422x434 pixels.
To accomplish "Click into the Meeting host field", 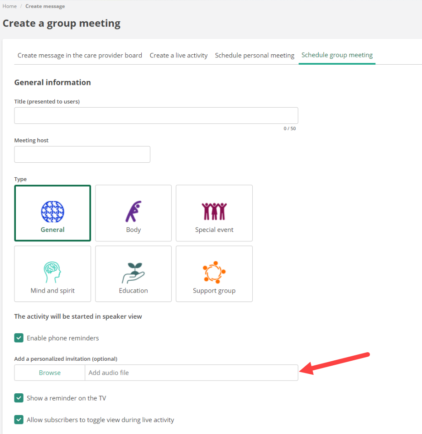I will point(82,155).
